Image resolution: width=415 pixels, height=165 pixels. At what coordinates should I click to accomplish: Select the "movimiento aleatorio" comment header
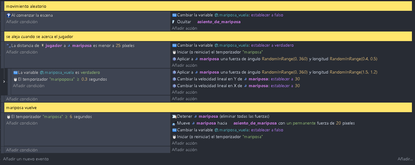click(208, 6)
